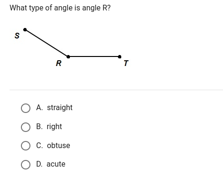The width and height of the screenshot is (223, 178).
Task: Click the 'D.' option letter
Action: pyautogui.click(x=39, y=164)
